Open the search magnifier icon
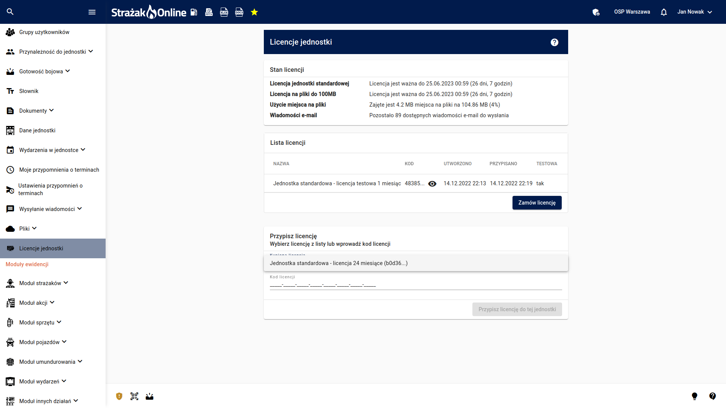The width and height of the screenshot is (726, 408). [10, 12]
